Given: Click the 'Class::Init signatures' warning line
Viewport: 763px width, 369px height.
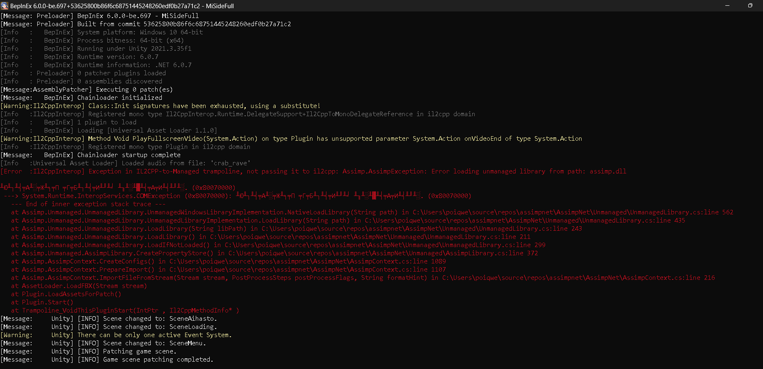Looking at the screenshot, I should (x=204, y=106).
